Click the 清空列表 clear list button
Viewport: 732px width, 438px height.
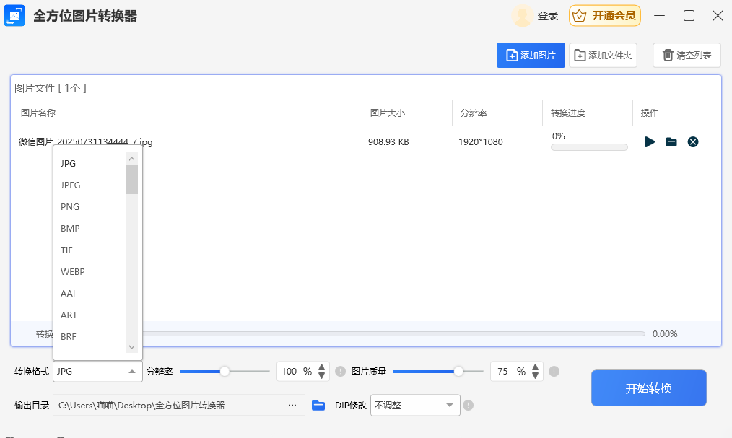click(x=687, y=56)
